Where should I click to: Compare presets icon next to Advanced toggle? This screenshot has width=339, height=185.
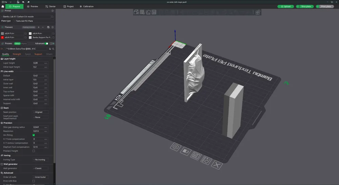[x=51, y=44]
